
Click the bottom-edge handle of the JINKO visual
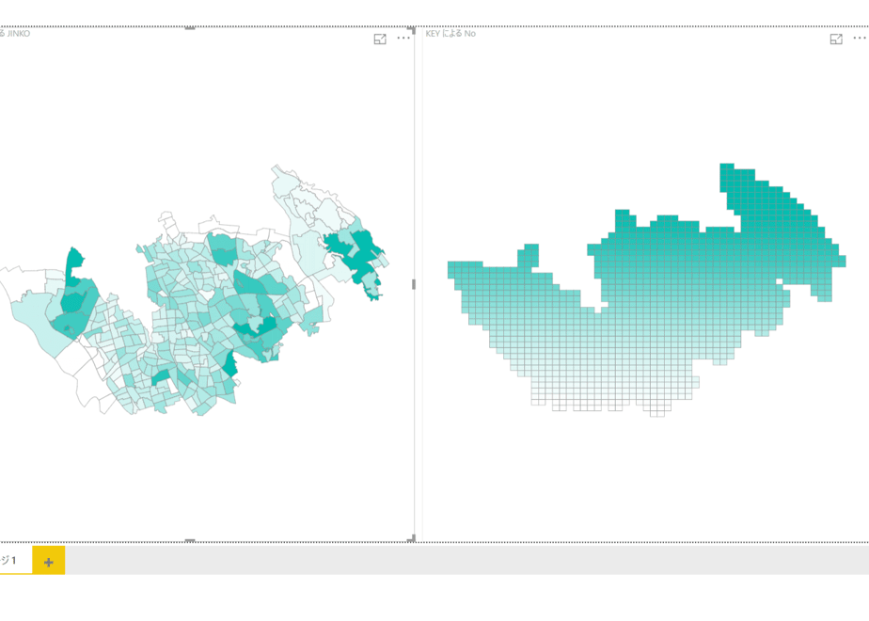coord(190,541)
